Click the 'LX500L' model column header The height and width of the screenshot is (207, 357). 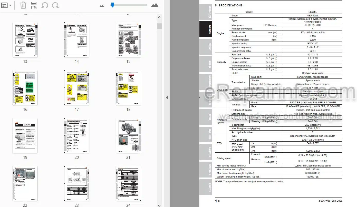pyautogui.click(x=313, y=12)
